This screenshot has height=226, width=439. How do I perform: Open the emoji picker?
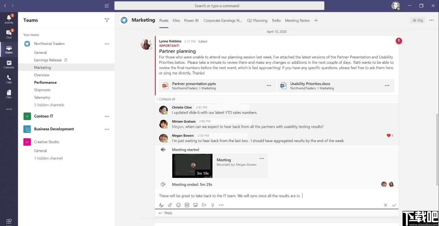click(178, 205)
